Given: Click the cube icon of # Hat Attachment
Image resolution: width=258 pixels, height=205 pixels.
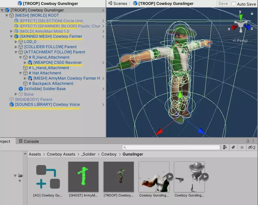Looking at the screenshot, I should click(25, 73).
